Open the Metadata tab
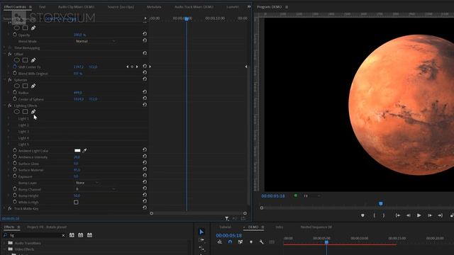The height and width of the screenshot is (255, 454). (154, 6)
